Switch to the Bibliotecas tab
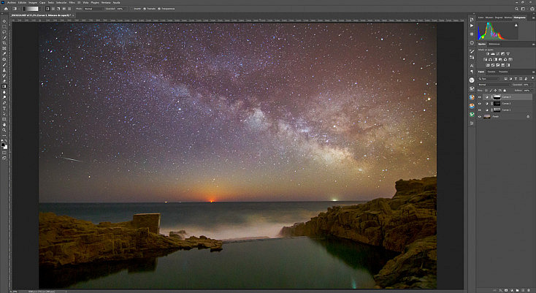Viewport: 536px width, 293px height. coord(494,44)
